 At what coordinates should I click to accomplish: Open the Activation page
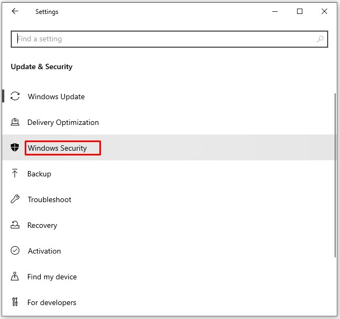pyautogui.click(x=44, y=251)
